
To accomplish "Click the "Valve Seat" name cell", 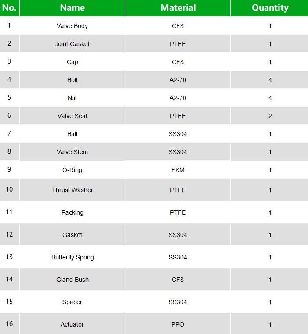I will point(72,116).
